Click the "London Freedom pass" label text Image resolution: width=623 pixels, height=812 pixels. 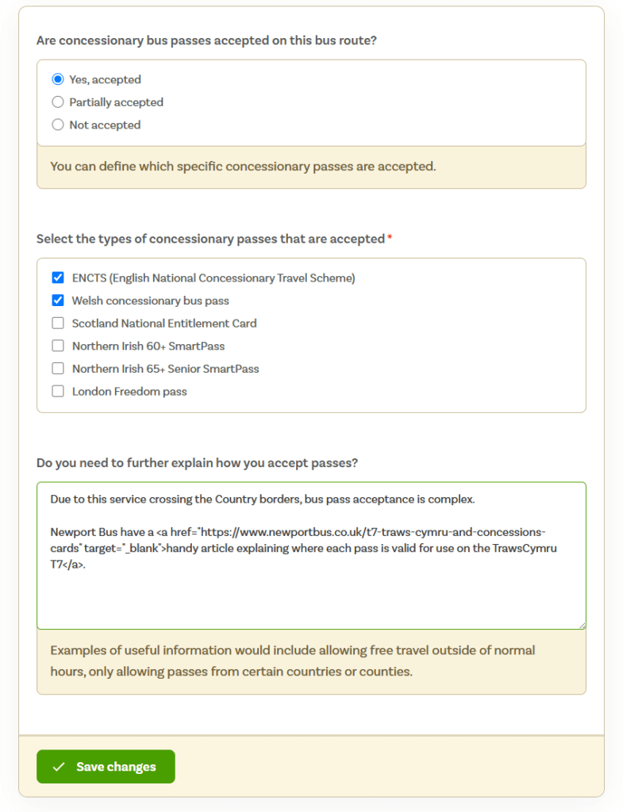click(x=129, y=392)
